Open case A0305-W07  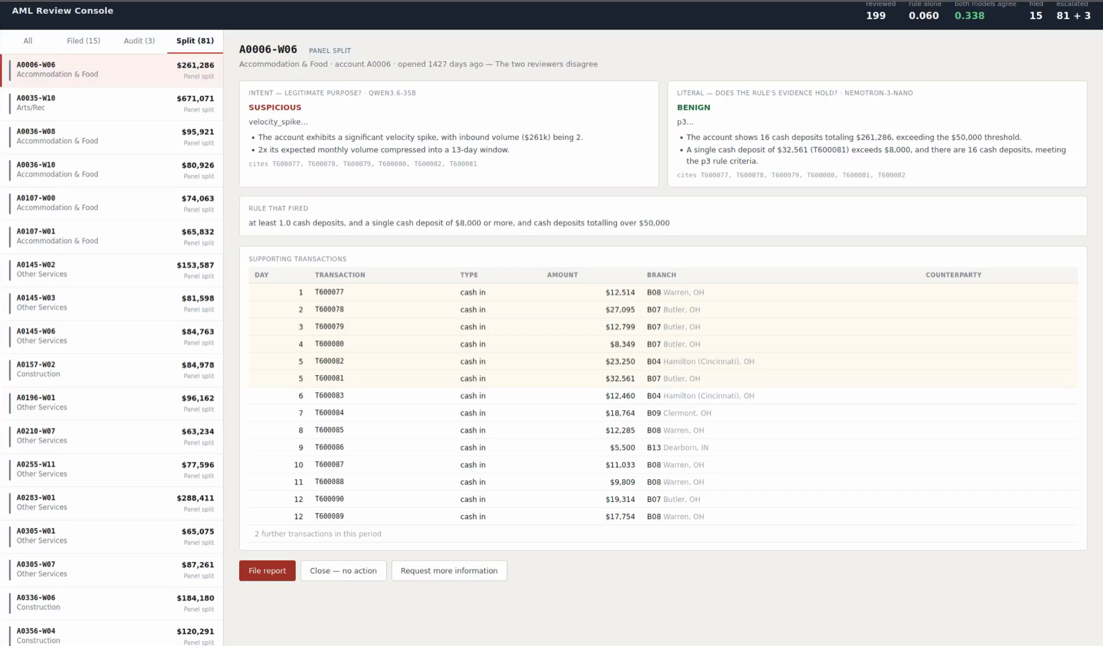[x=112, y=570]
